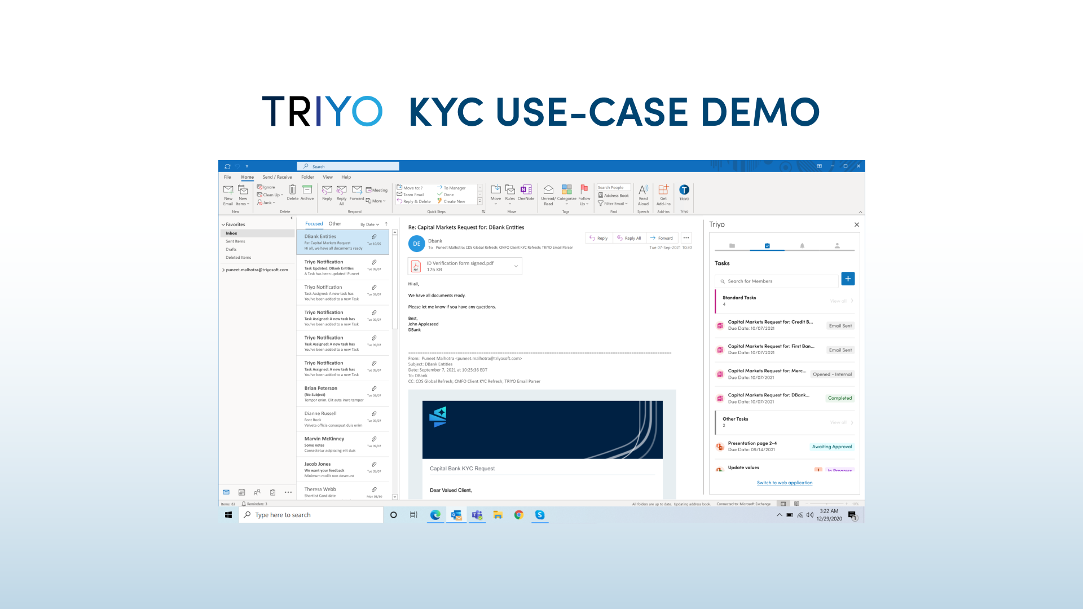
Task: Collapse the Favorites folder group
Action: (223, 224)
